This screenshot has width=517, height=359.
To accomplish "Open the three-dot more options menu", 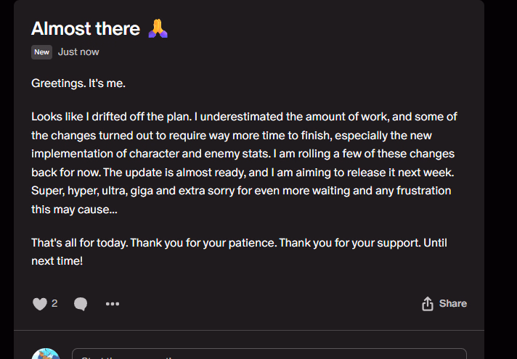I will point(113,304).
